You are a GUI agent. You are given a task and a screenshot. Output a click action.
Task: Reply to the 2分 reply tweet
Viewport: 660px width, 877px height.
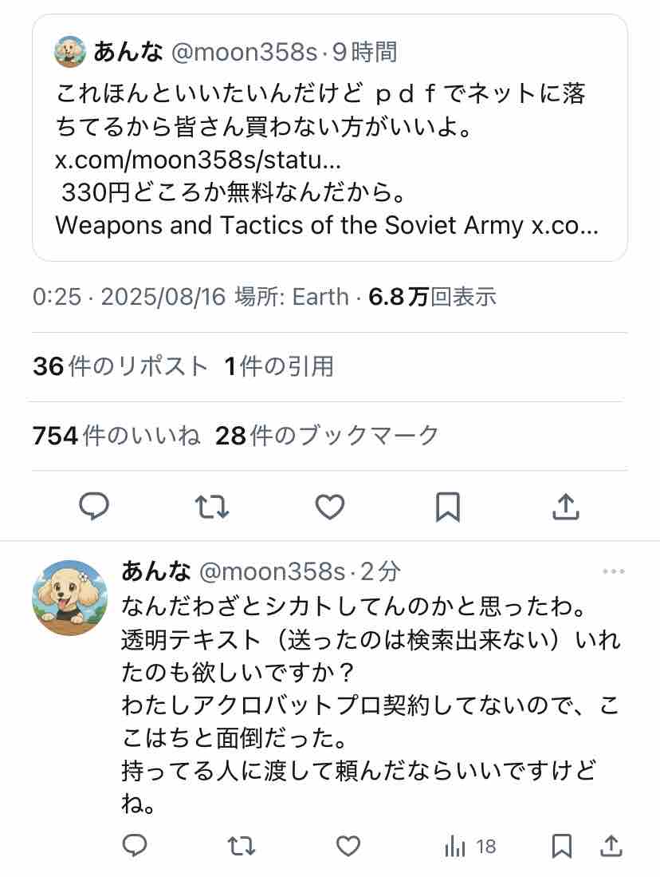coord(136,846)
